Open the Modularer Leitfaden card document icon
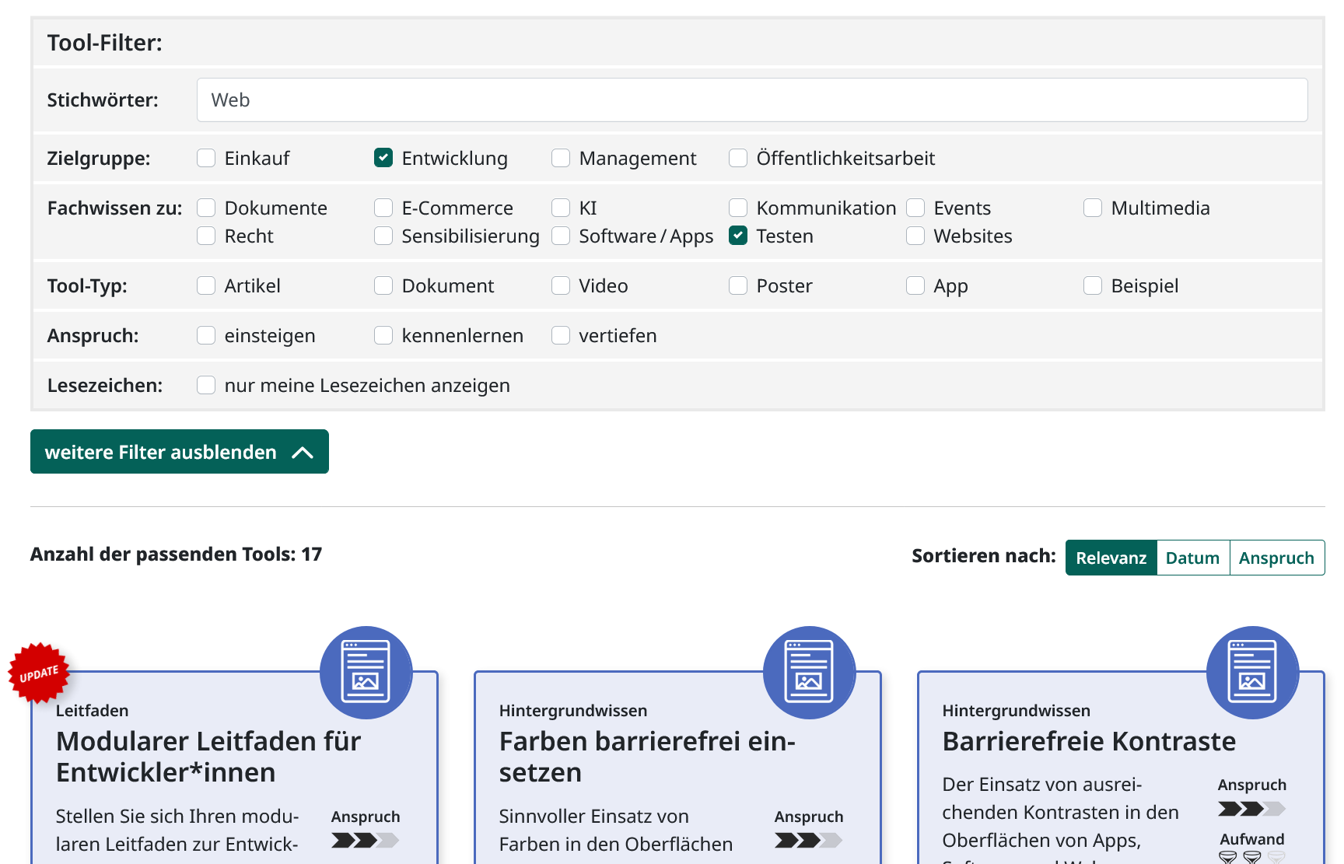The width and height of the screenshot is (1344, 864). pyautogui.click(x=366, y=673)
